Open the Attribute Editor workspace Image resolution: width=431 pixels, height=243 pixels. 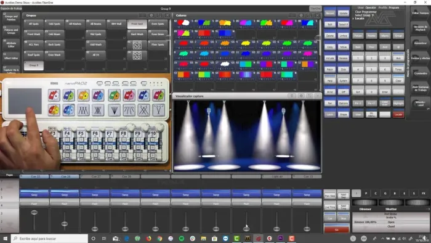click(x=11, y=44)
